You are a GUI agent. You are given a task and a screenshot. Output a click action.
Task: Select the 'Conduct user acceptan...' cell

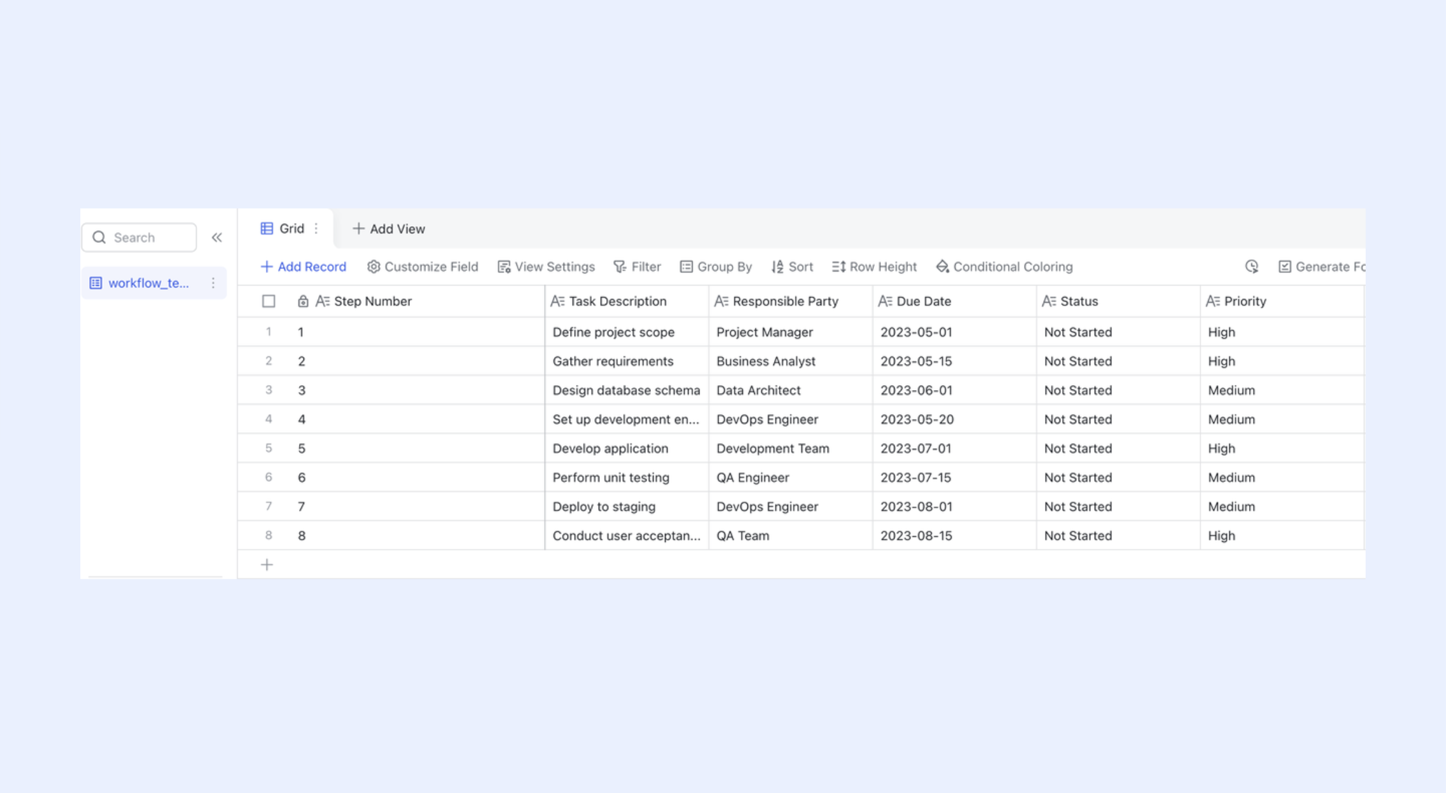[x=627, y=536]
